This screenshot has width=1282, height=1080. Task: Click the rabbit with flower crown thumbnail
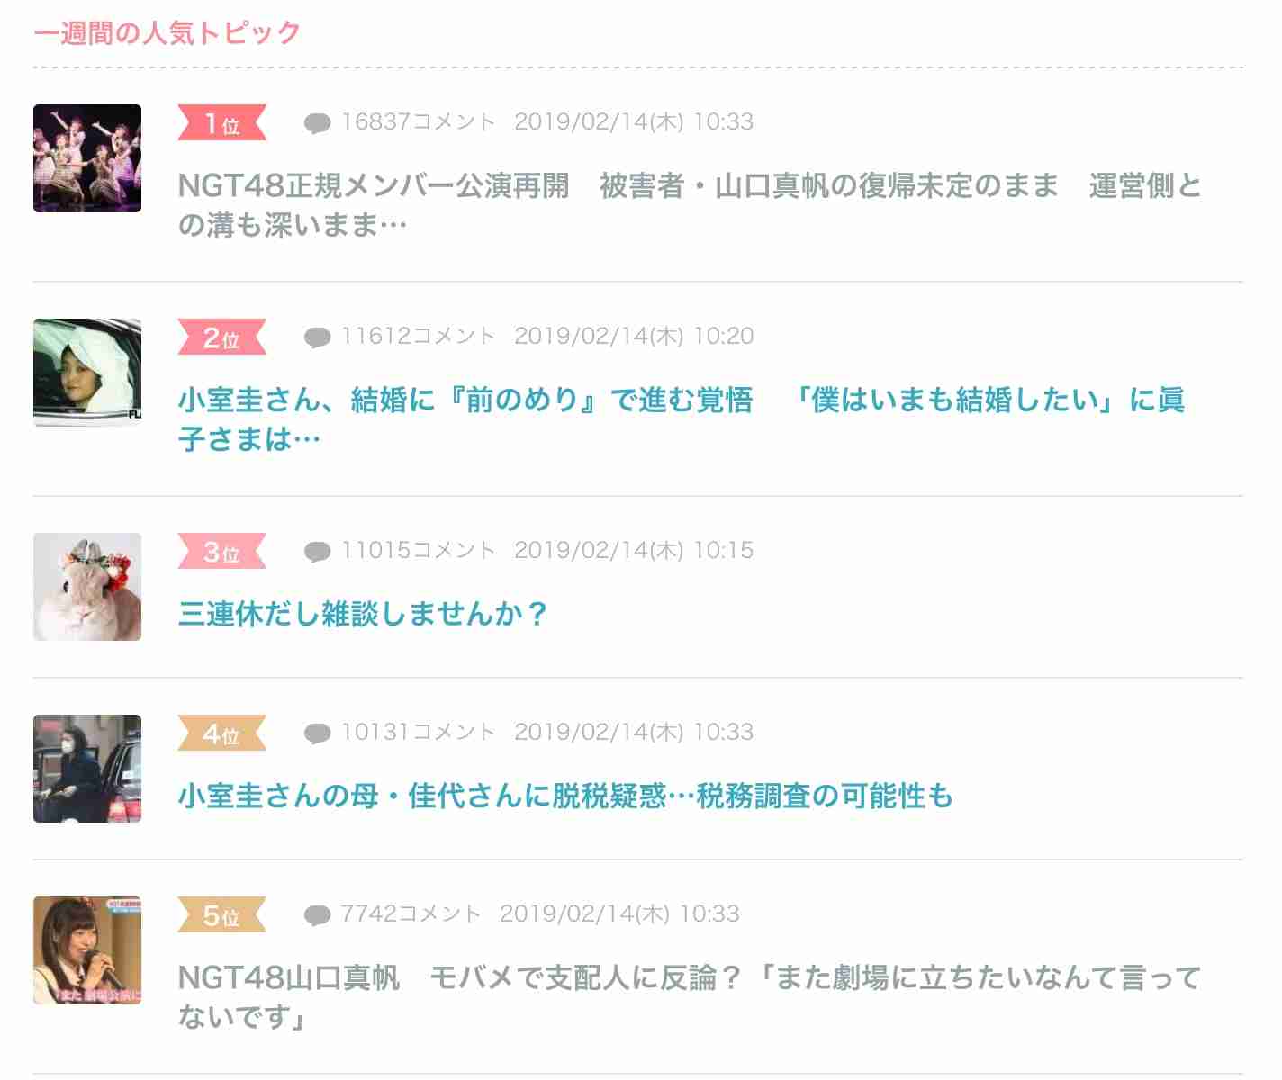click(x=87, y=587)
